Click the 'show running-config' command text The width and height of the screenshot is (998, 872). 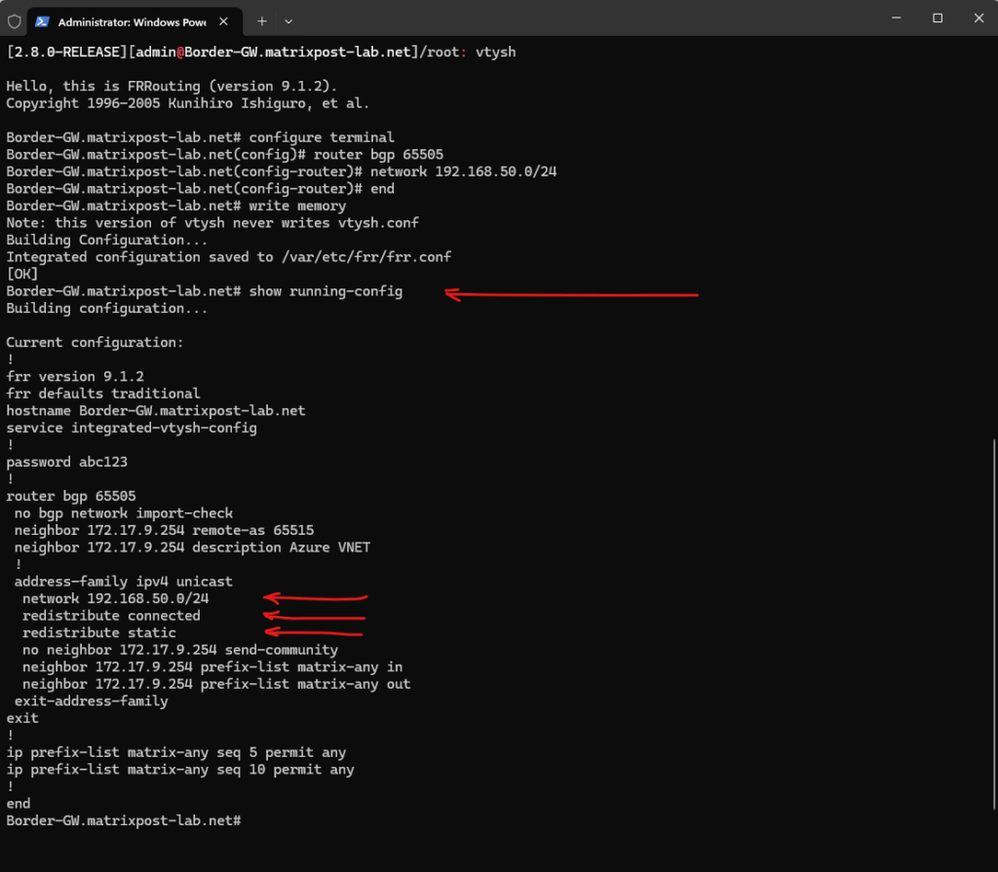pos(326,291)
